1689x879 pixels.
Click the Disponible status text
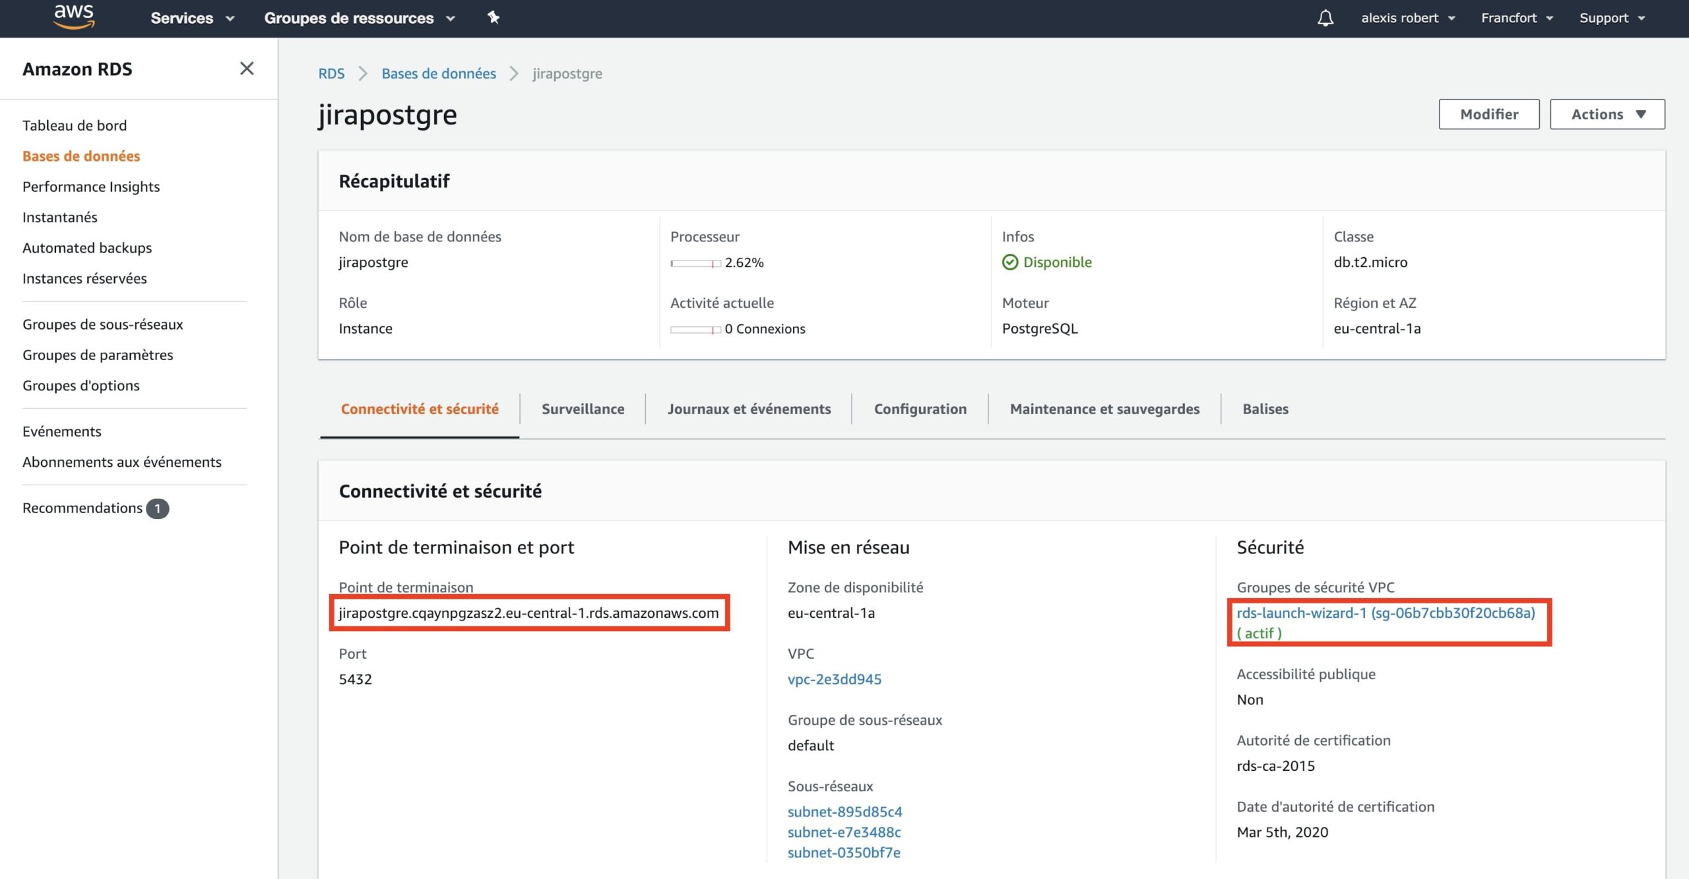[x=1058, y=262]
